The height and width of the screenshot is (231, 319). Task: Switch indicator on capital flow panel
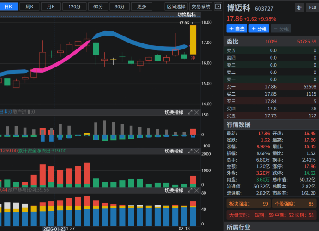pyautogui.click(x=174, y=151)
